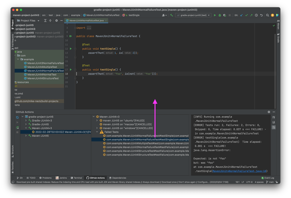Follow MavenJUnit4NormalFailureTest.java:18 stack trace link
291x198 pixels.
coord(239,171)
